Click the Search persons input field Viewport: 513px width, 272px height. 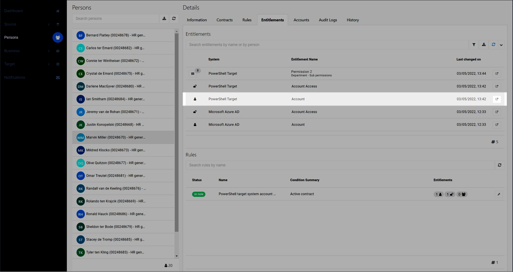115,19
